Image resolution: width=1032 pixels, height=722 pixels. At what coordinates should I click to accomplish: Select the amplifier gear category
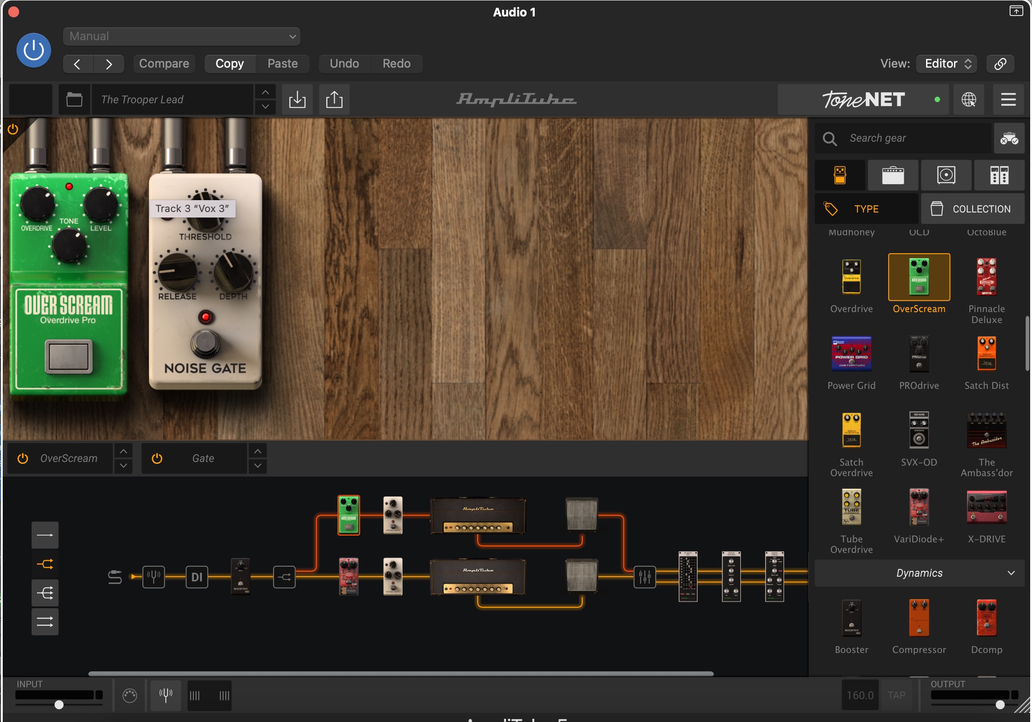pyautogui.click(x=893, y=175)
